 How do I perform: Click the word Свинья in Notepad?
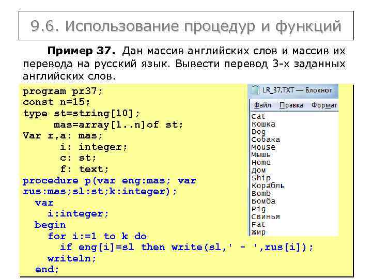coord(266,216)
